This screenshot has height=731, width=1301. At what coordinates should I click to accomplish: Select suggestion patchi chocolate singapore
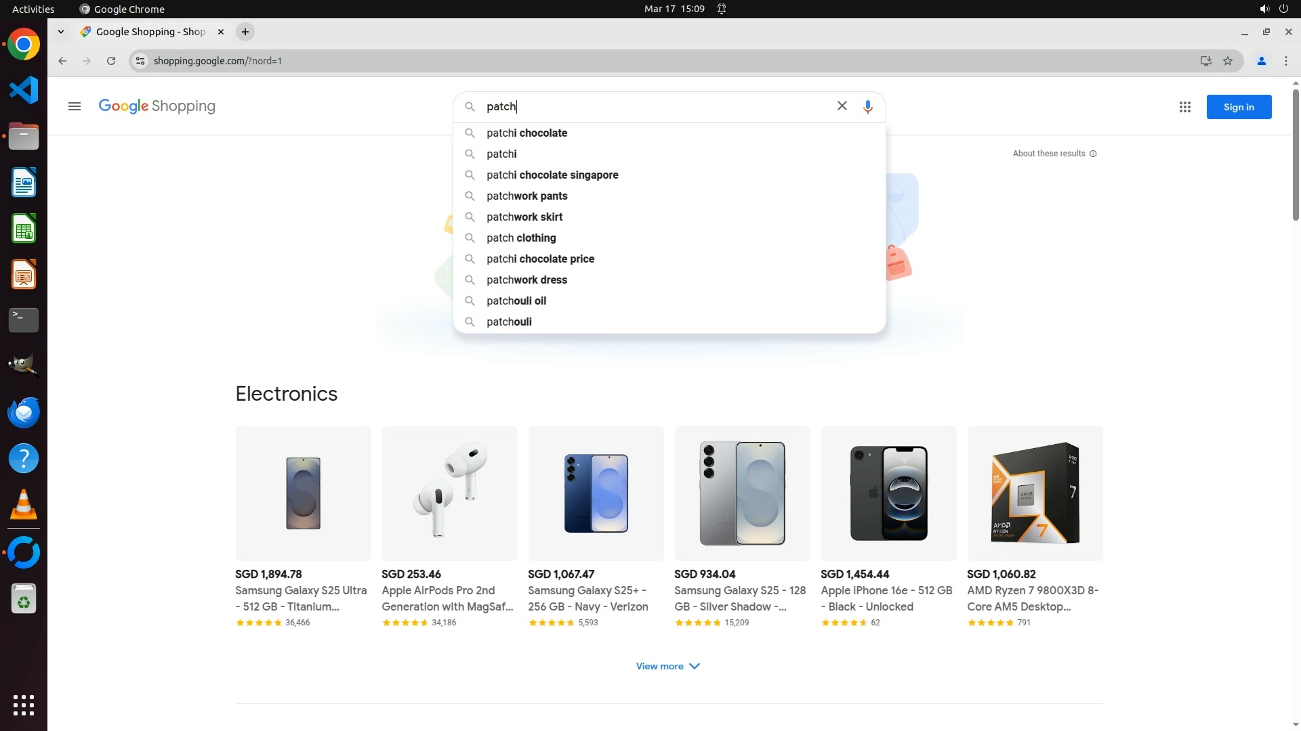(552, 175)
